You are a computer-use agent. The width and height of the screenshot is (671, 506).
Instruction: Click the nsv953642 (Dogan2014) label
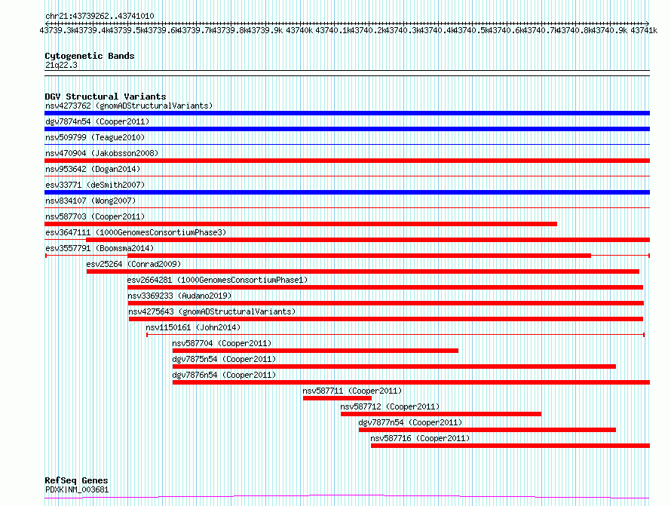(x=93, y=169)
